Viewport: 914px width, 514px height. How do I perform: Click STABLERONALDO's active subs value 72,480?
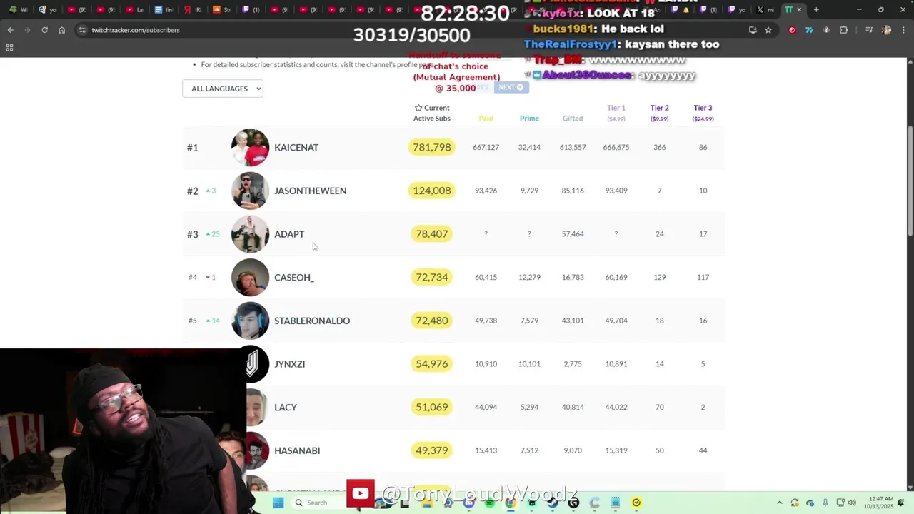tap(432, 321)
